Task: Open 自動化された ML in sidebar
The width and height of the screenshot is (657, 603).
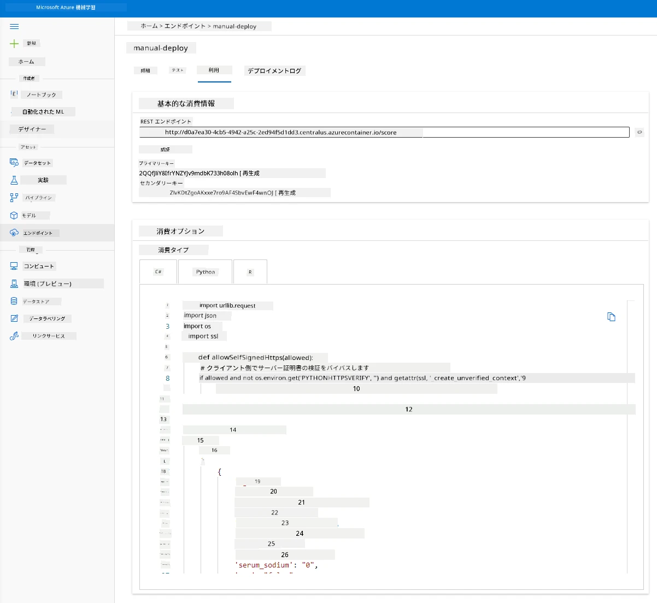Action: click(43, 111)
